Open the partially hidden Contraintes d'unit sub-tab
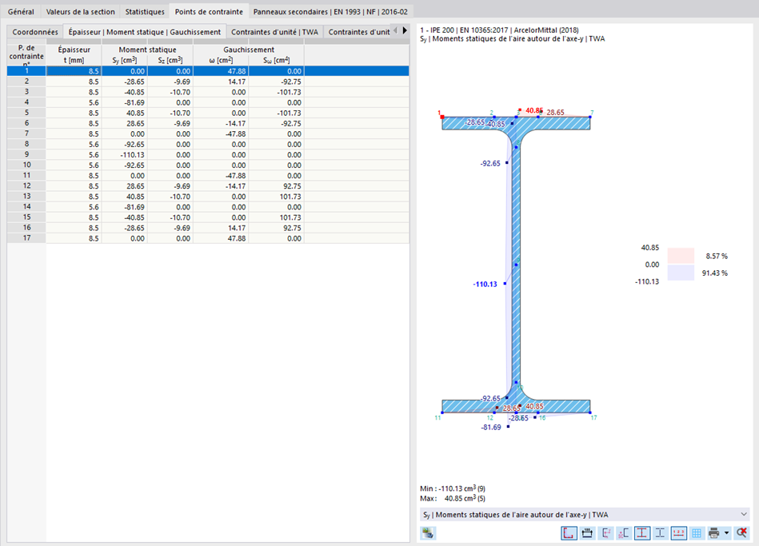Screen dimensions: 759x546 (x=358, y=32)
